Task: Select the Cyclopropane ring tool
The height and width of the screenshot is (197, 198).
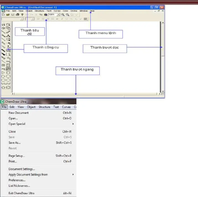Action: pos(3,73)
